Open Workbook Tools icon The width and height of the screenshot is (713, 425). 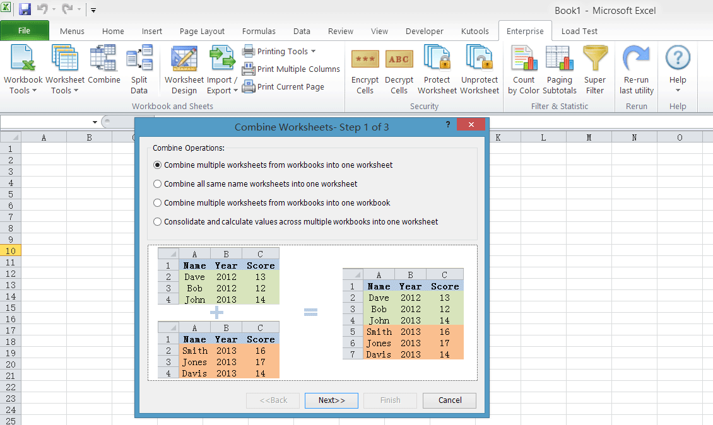click(x=23, y=58)
